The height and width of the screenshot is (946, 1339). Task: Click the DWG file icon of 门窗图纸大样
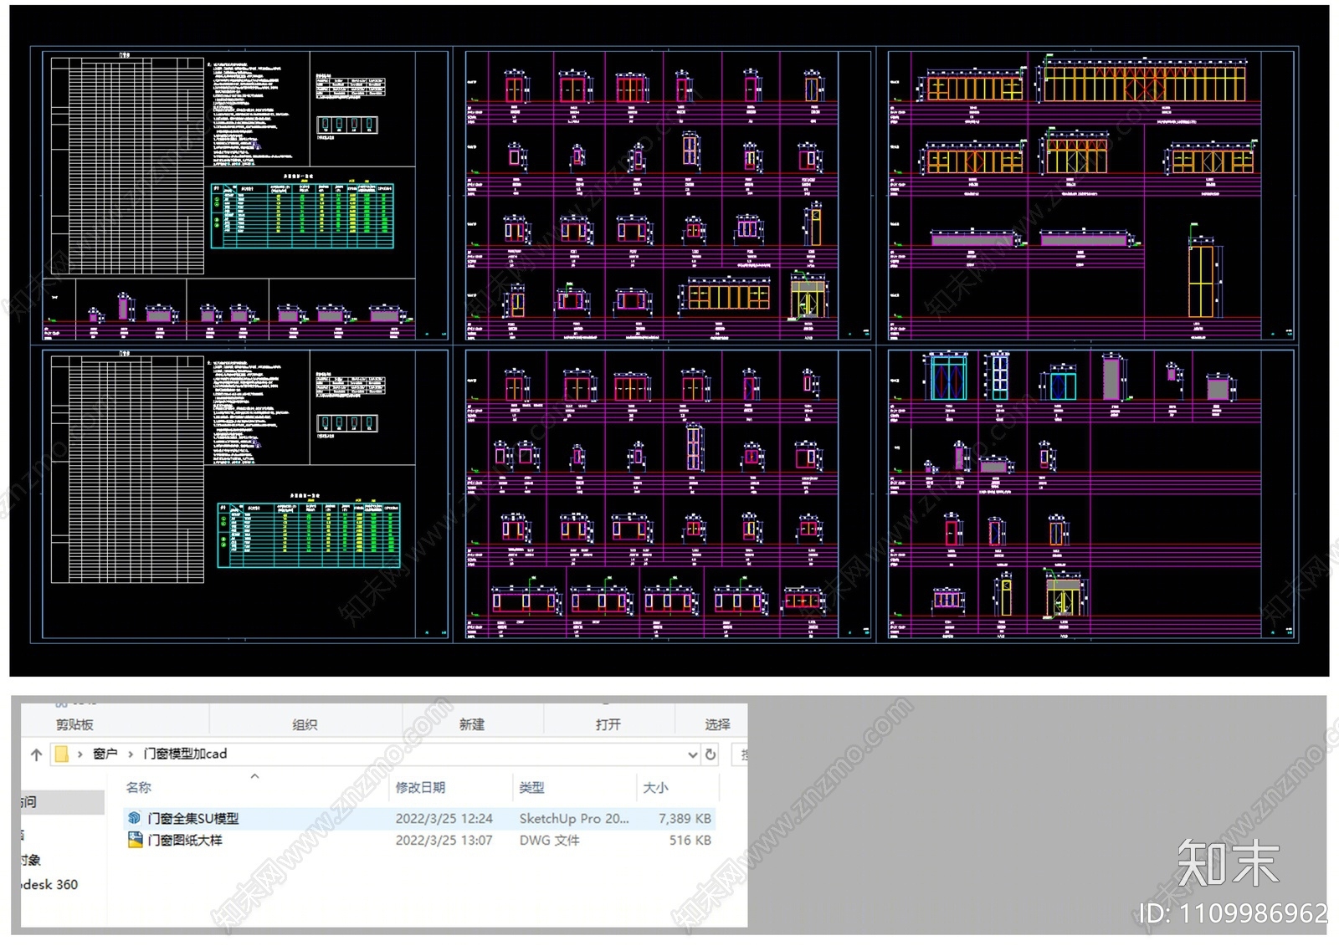[134, 840]
